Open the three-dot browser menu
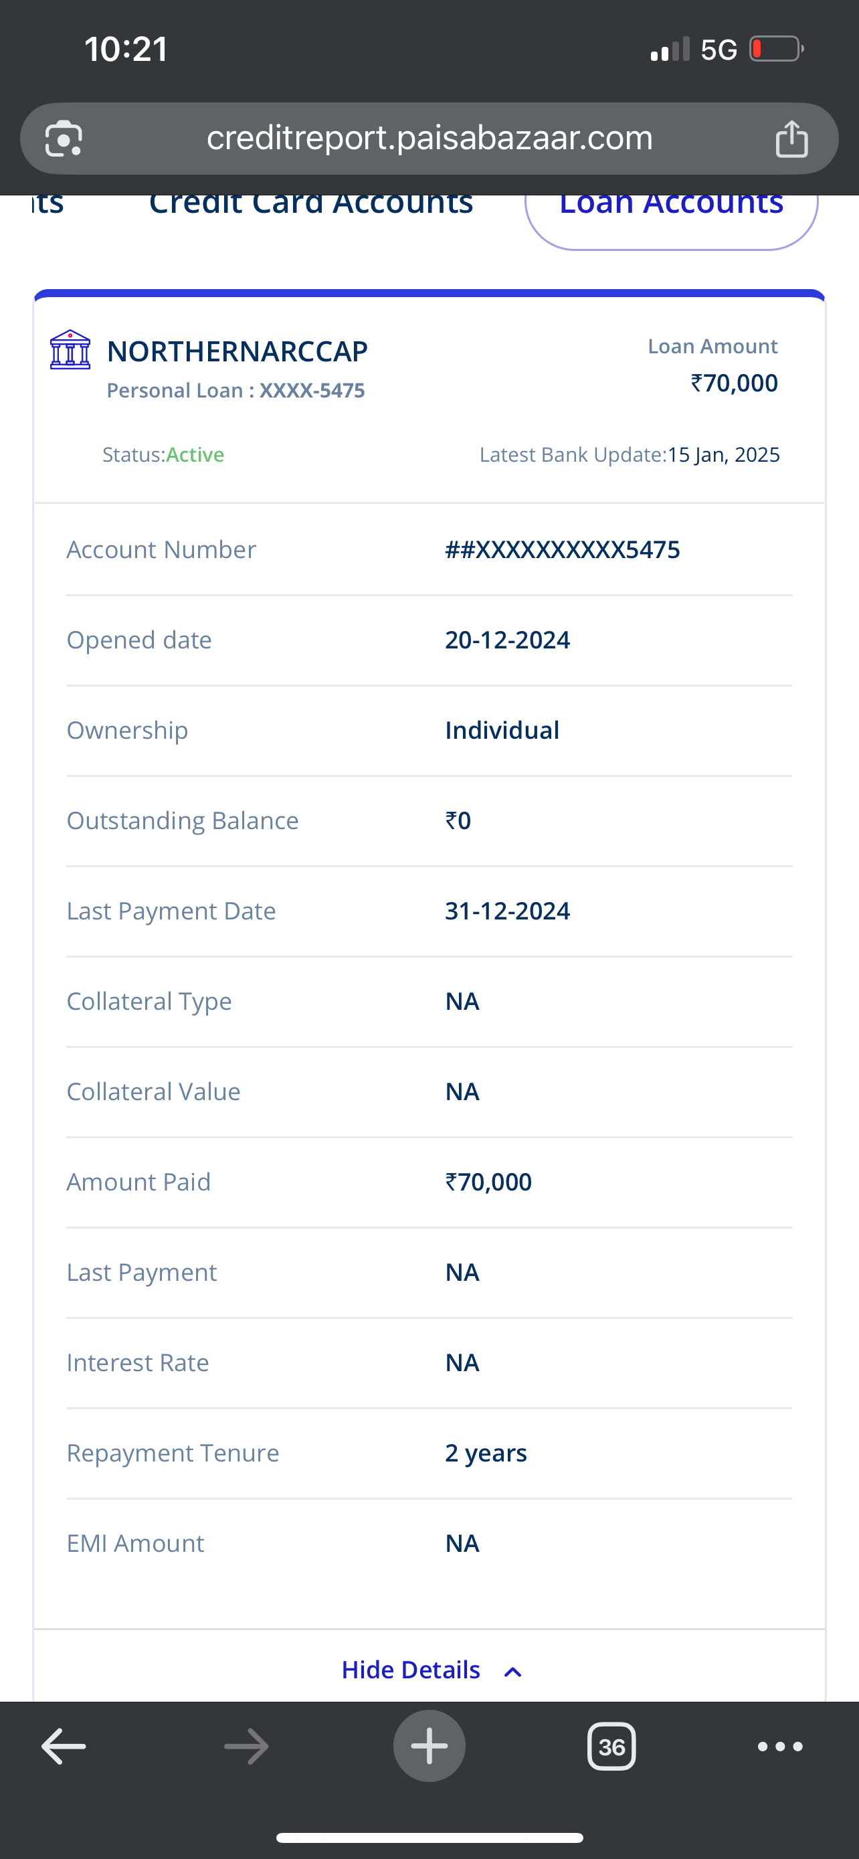This screenshot has width=859, height=1859. [779, 1747]
